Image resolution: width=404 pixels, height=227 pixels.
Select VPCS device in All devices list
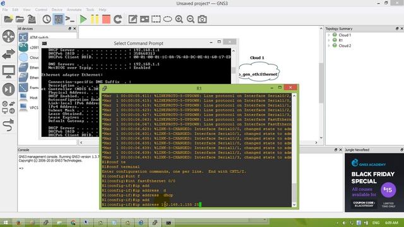tap(33, 108)
